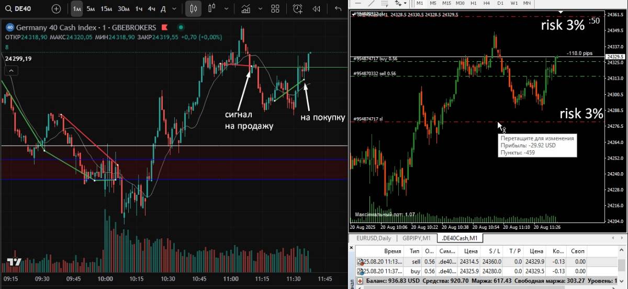Select the 1м timeframe button

pyautogui.click(x=77, y=9)
